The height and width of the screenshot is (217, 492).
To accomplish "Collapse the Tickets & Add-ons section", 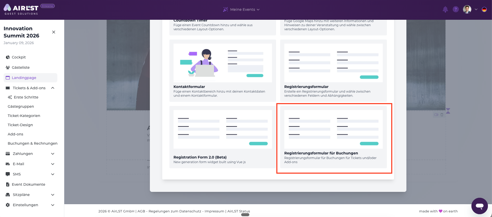I will tap(53, 88).
